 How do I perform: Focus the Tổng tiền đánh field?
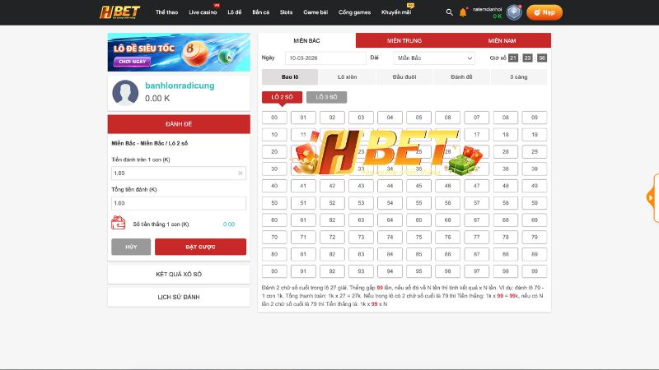pyautogui.click(x=179, y=203)
